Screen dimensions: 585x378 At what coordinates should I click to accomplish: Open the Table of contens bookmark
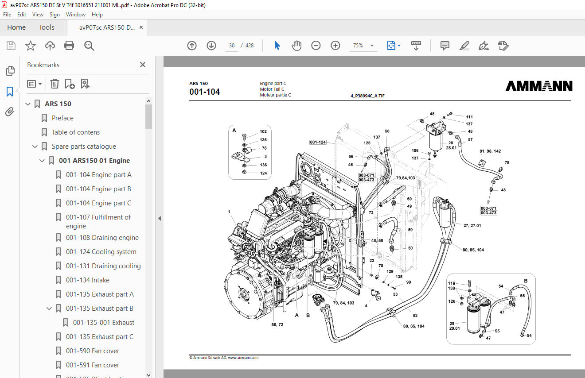coord(76,132)
